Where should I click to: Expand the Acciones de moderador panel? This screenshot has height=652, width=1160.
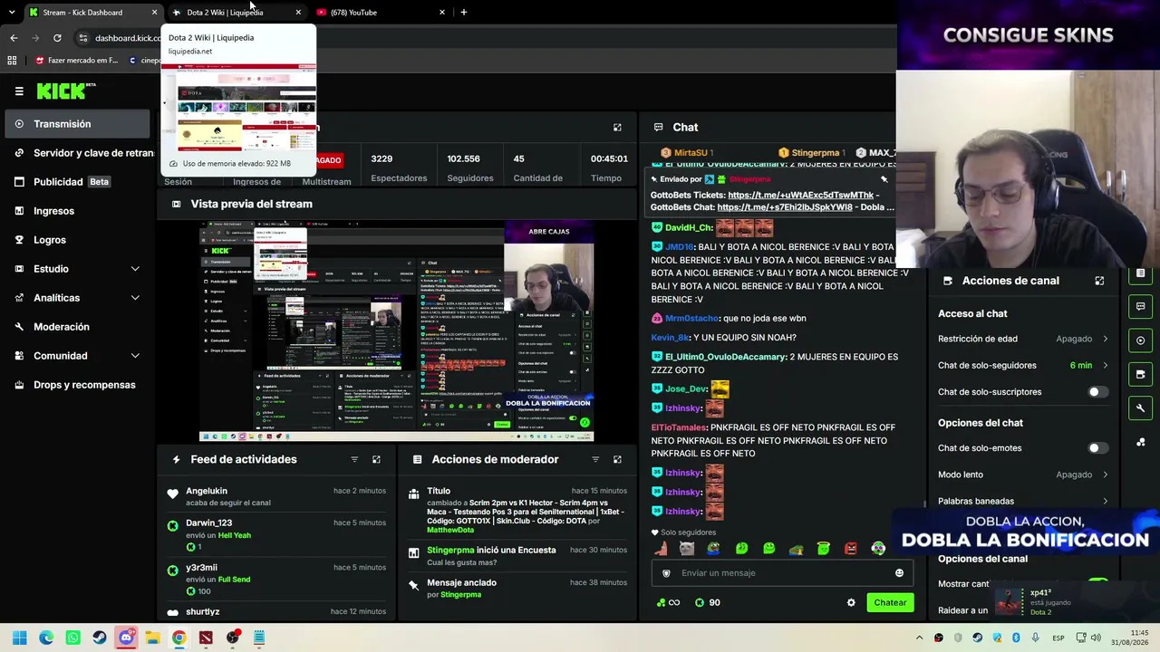pos(617,460)
